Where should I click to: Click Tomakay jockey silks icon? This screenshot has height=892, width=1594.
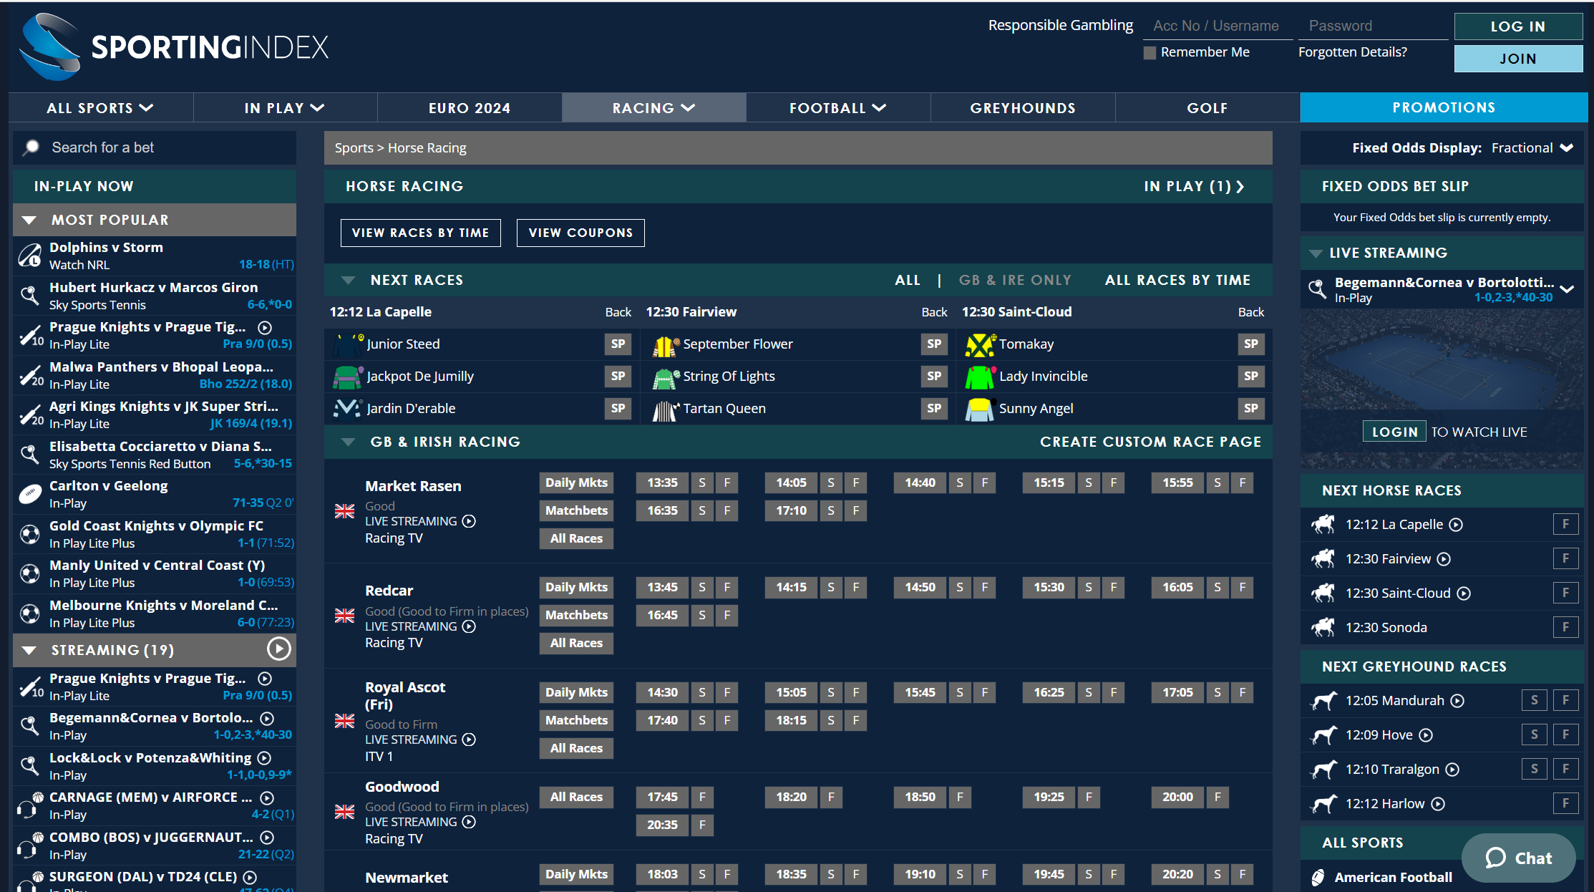(979, 344)
